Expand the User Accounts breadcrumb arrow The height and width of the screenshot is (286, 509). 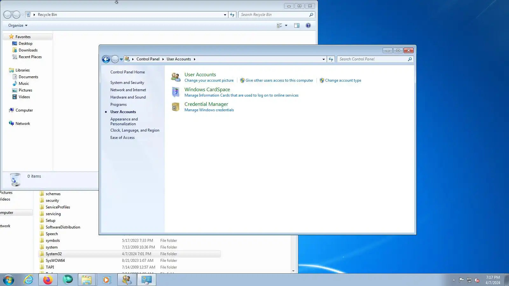point(194,59)
